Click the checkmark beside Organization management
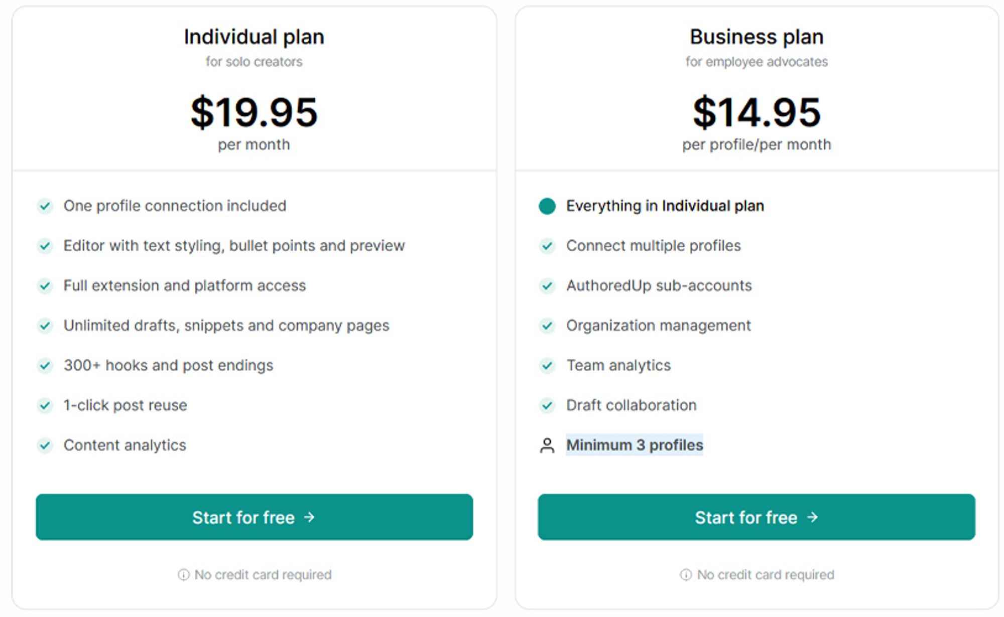This screenshot has width=1004, height=617. tap(547, 326)
